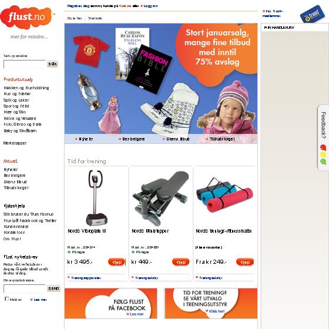Click the SØK search button
329x329 pixels.
point(52,64)
